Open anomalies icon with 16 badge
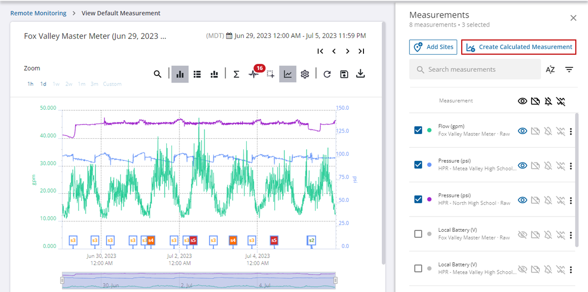 pos(254,74)
